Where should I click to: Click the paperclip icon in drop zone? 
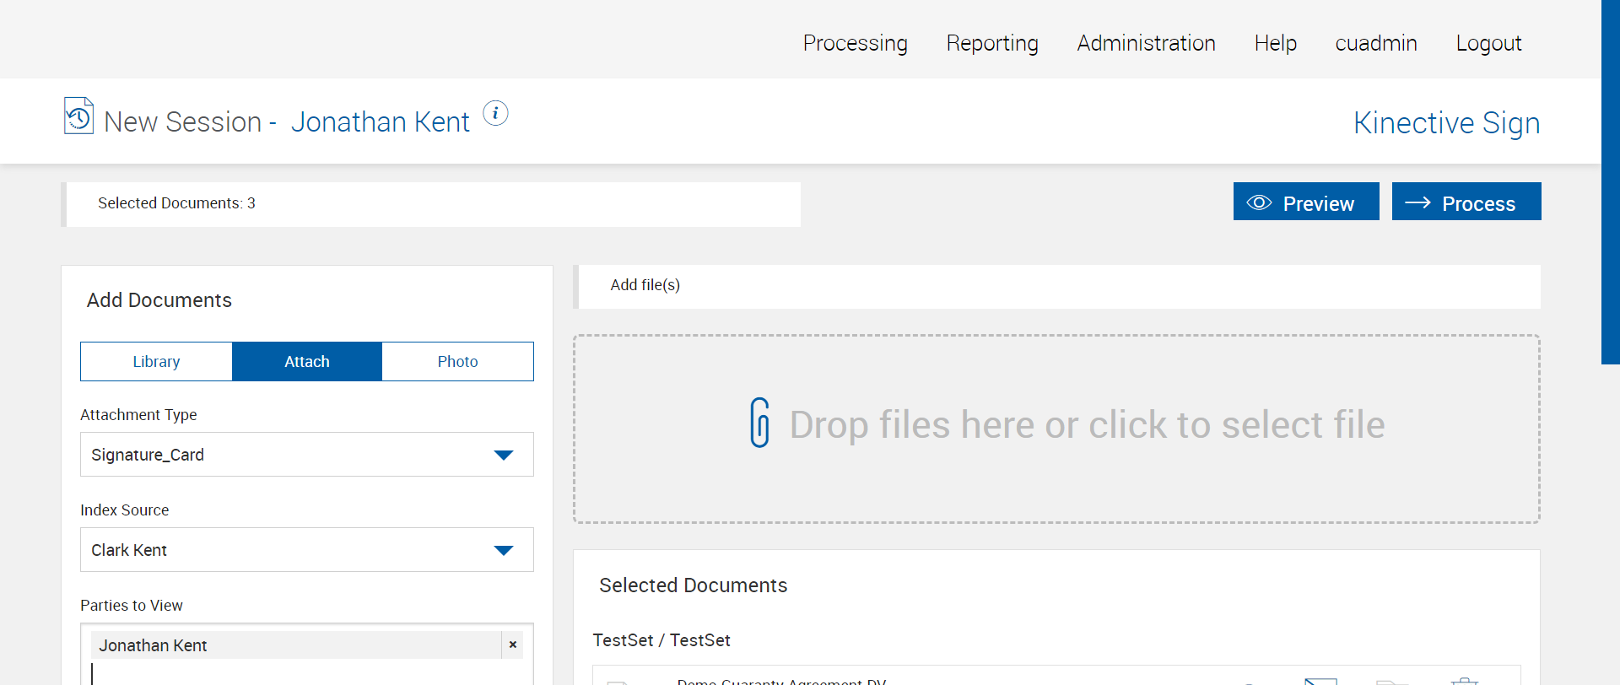tap(759, 423)
